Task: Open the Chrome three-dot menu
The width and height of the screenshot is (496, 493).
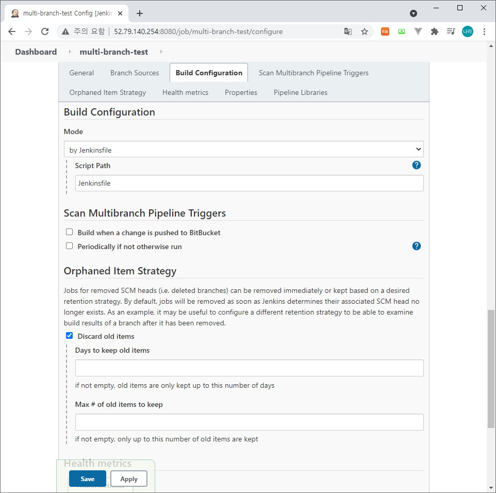Action: click(x=484, y=31)
